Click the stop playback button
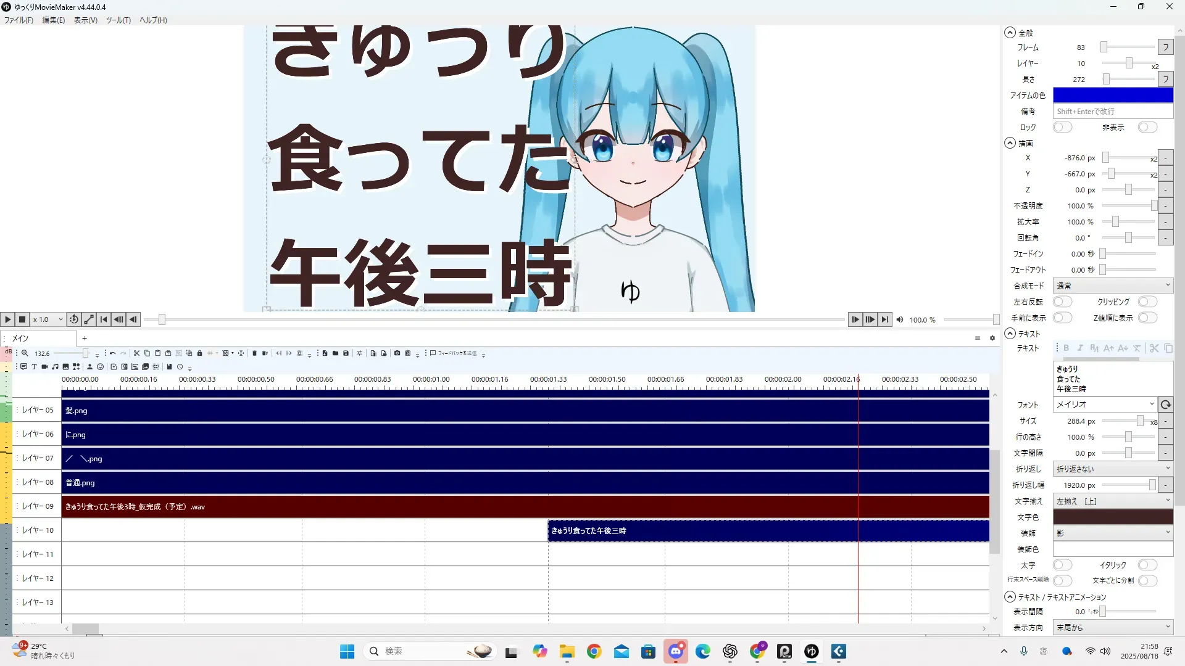Viewport: 1185px width, 666px height. [x=22, y=319]
